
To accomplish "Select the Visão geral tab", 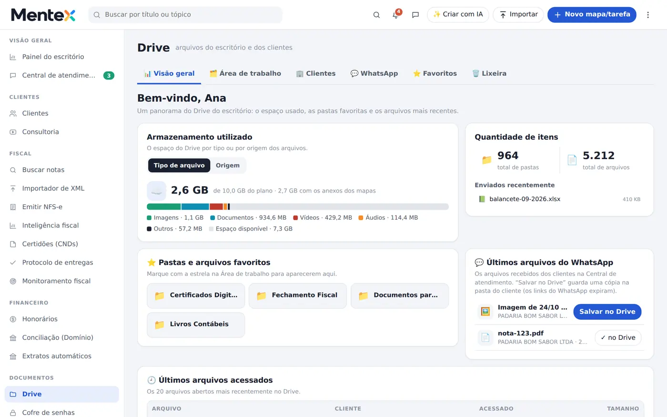I will tap(169, 73).
